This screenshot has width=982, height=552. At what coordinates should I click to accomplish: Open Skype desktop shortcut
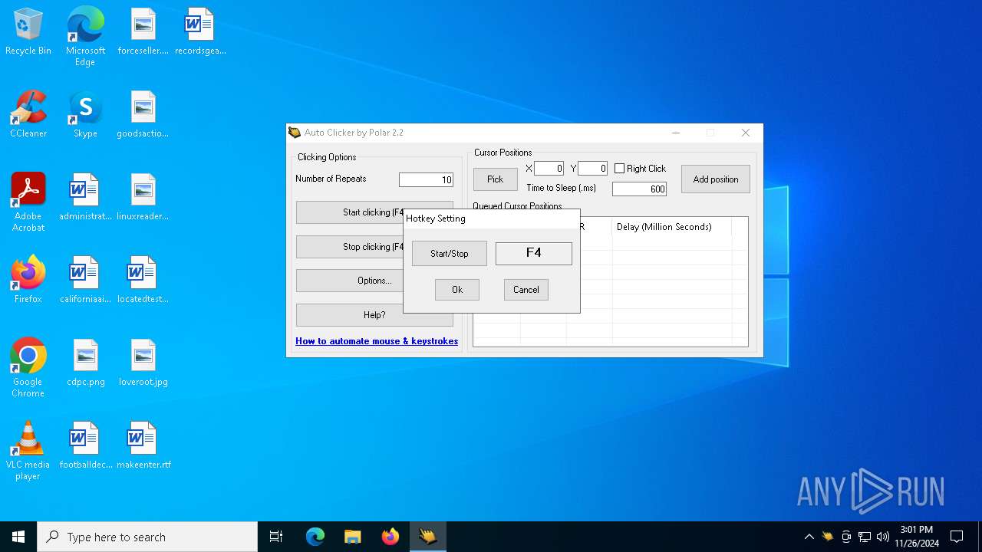coord(85,115)
